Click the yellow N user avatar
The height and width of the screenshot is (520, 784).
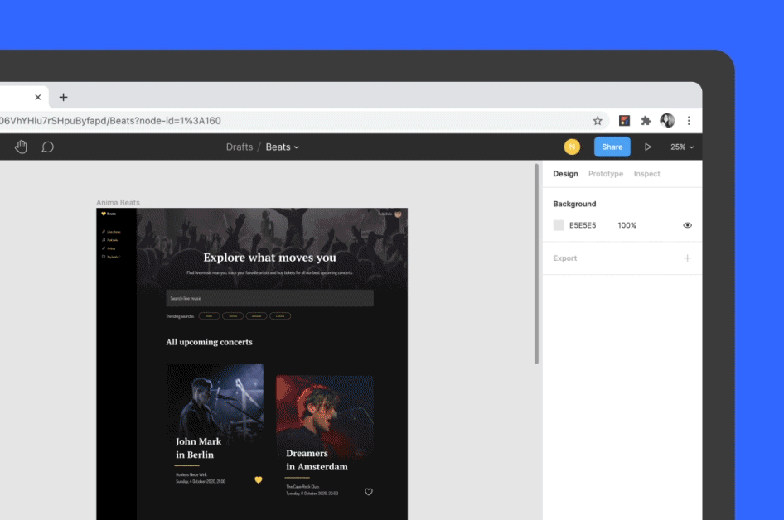coord(572,147)
